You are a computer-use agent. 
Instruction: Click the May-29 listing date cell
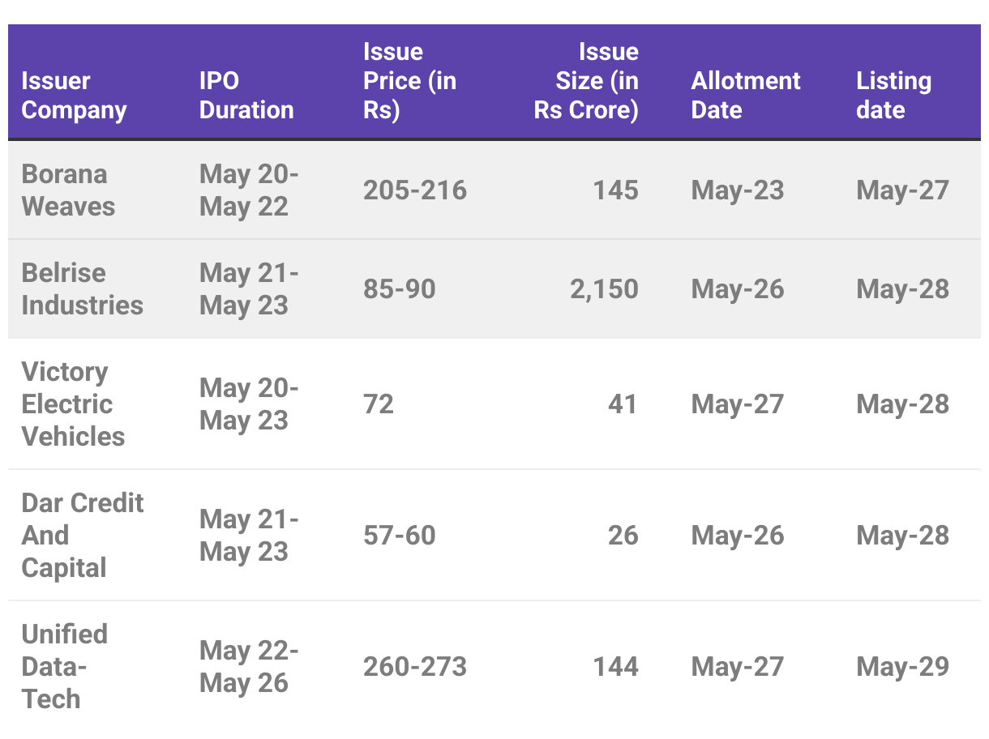point(902,667)
